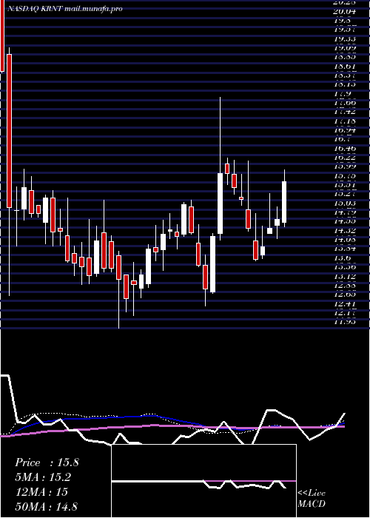
Task: Click the 20.04 price axis label
Action: click(x=345, y=12)
